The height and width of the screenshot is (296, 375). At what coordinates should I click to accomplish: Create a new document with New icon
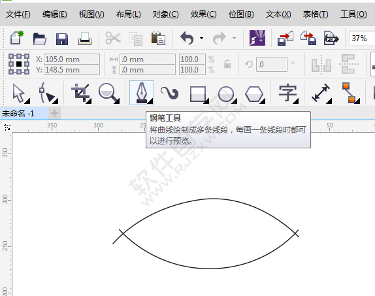[x=17, y=38]
